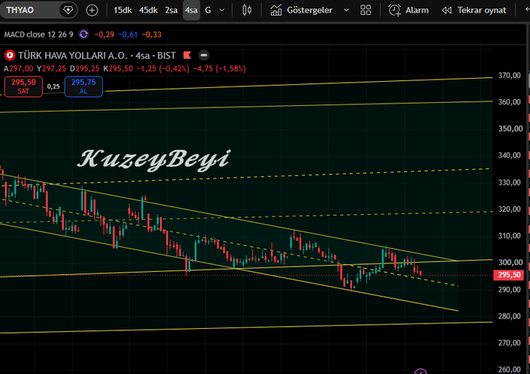Click the alarm clock icon
Image resolution: width=530 pixels, height=374 pixels.
click(x=394, y=10)
